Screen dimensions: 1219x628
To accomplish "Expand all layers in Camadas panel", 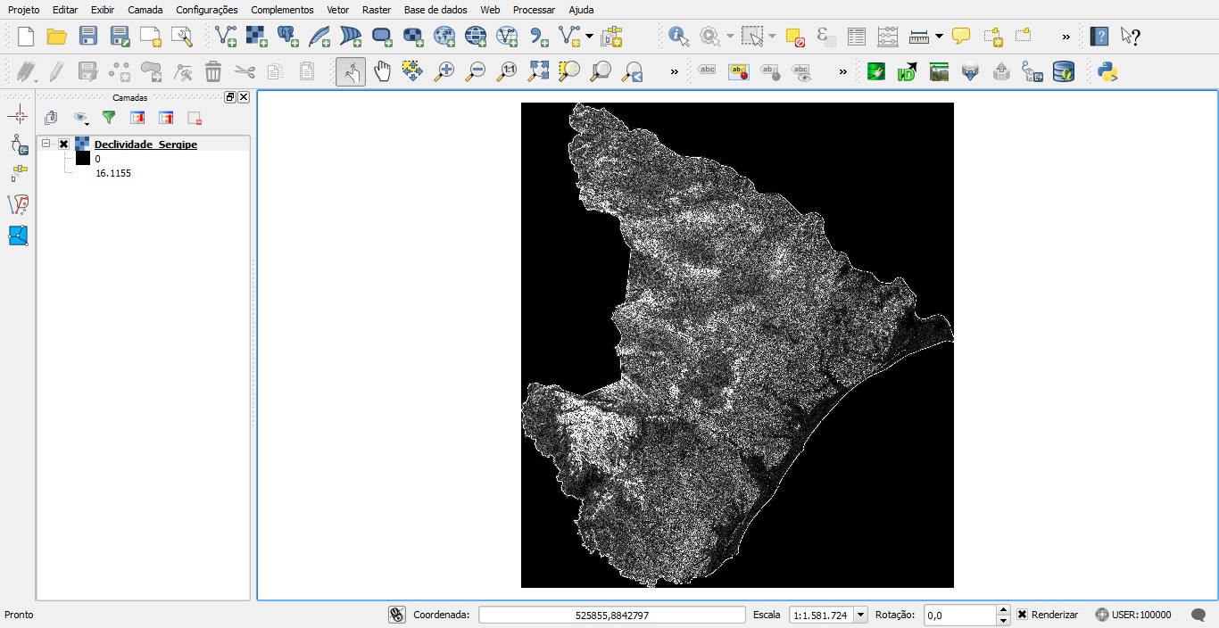I will click(x=137, y=117).
